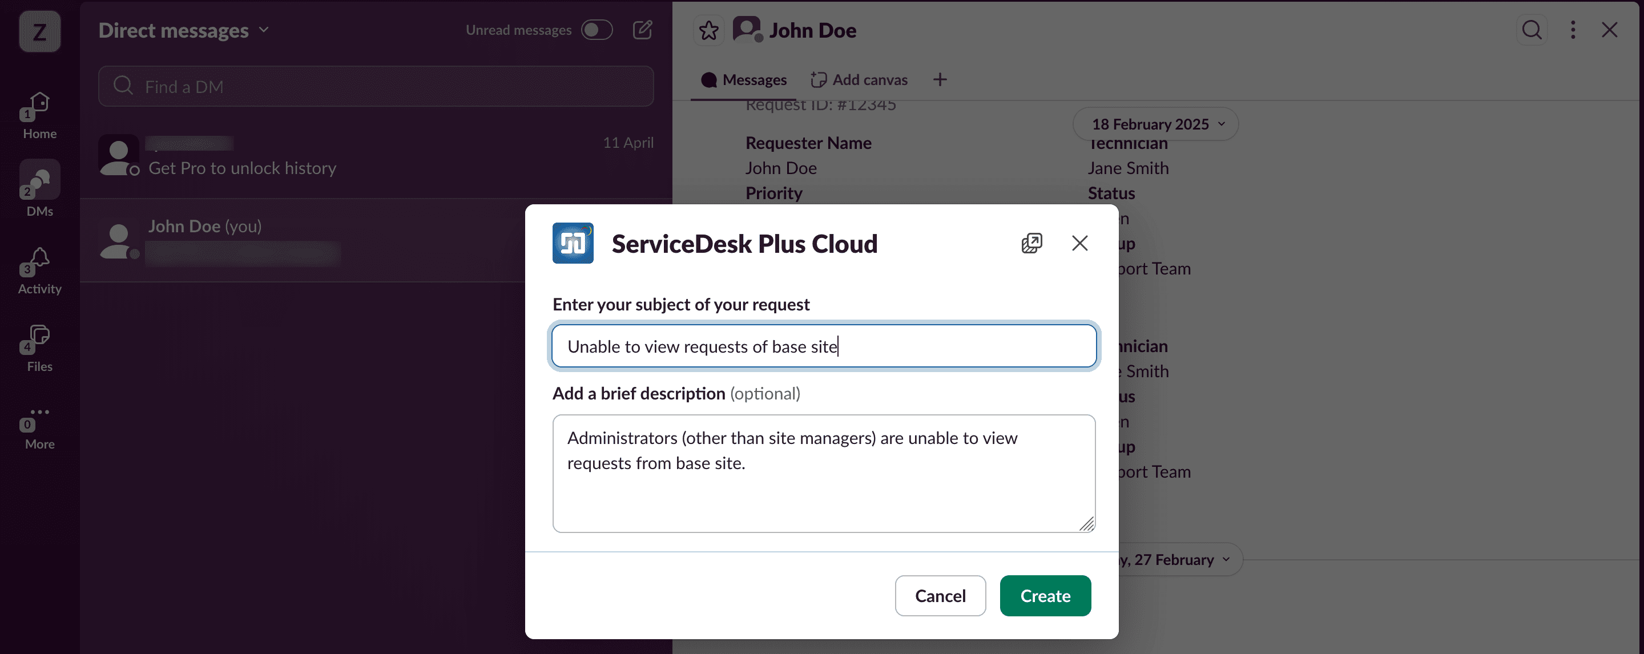Open Files in the sidebar
The width and height of the screenshot is (1644, 654).
pos(39,348)
